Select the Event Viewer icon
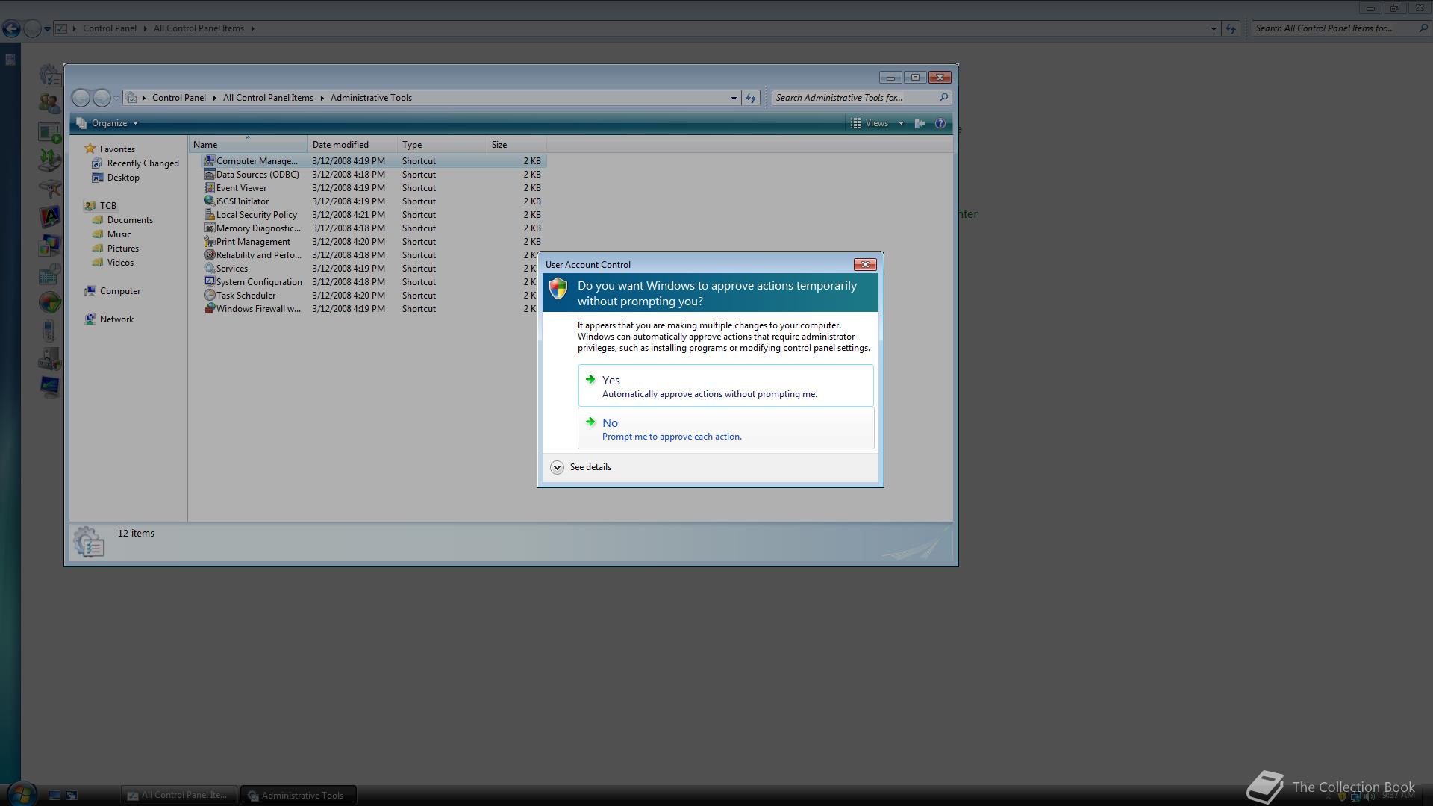The width and height of the screenshot is (1433, 806). pos(210,187)
